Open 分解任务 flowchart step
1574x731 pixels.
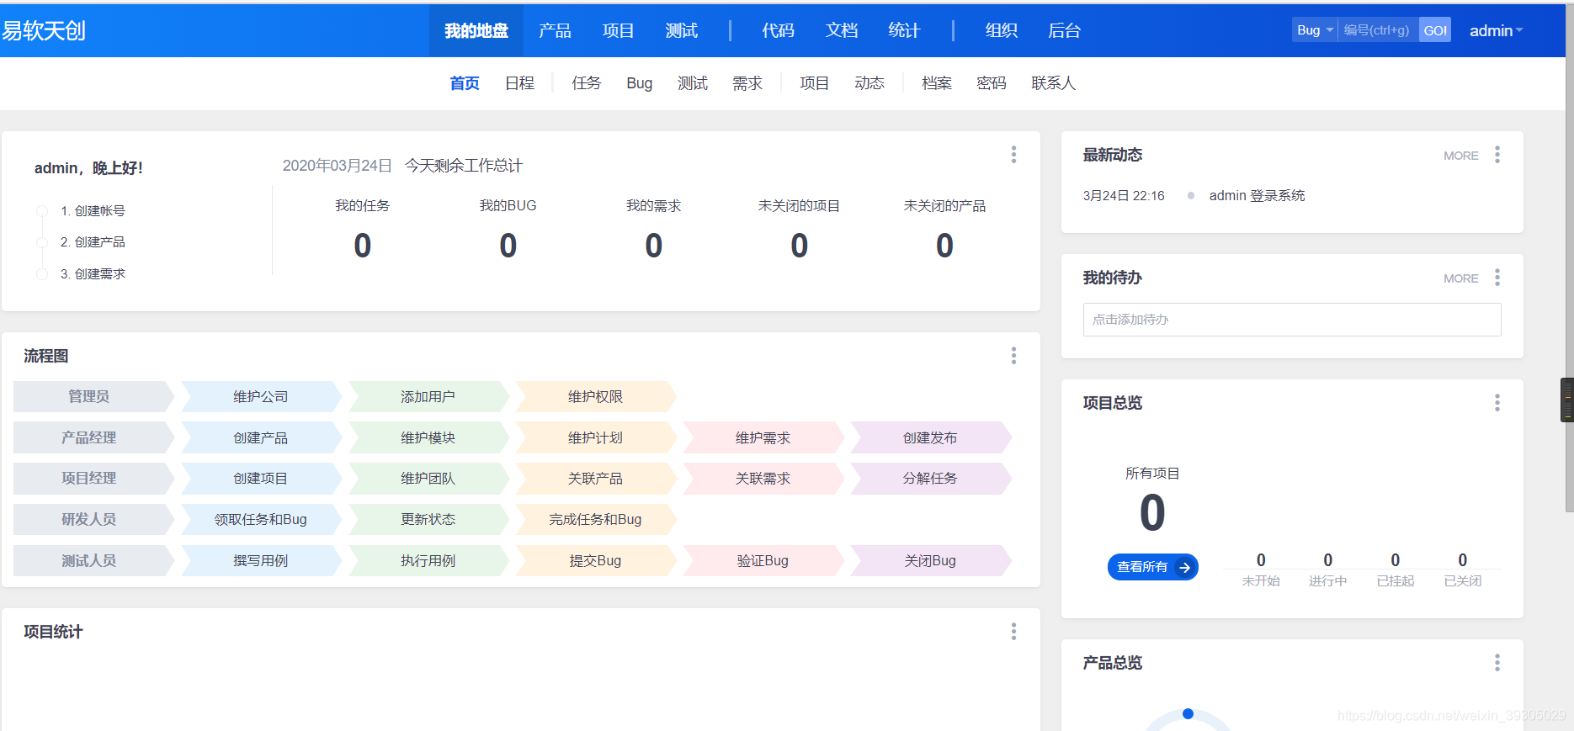930,478
